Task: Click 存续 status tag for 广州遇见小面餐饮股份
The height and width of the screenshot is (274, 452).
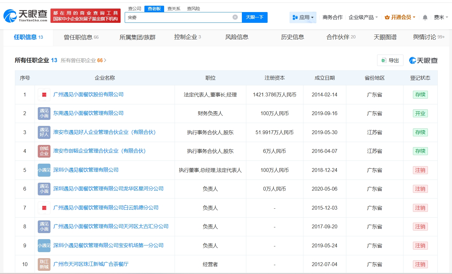Action: tap(420, 95)
